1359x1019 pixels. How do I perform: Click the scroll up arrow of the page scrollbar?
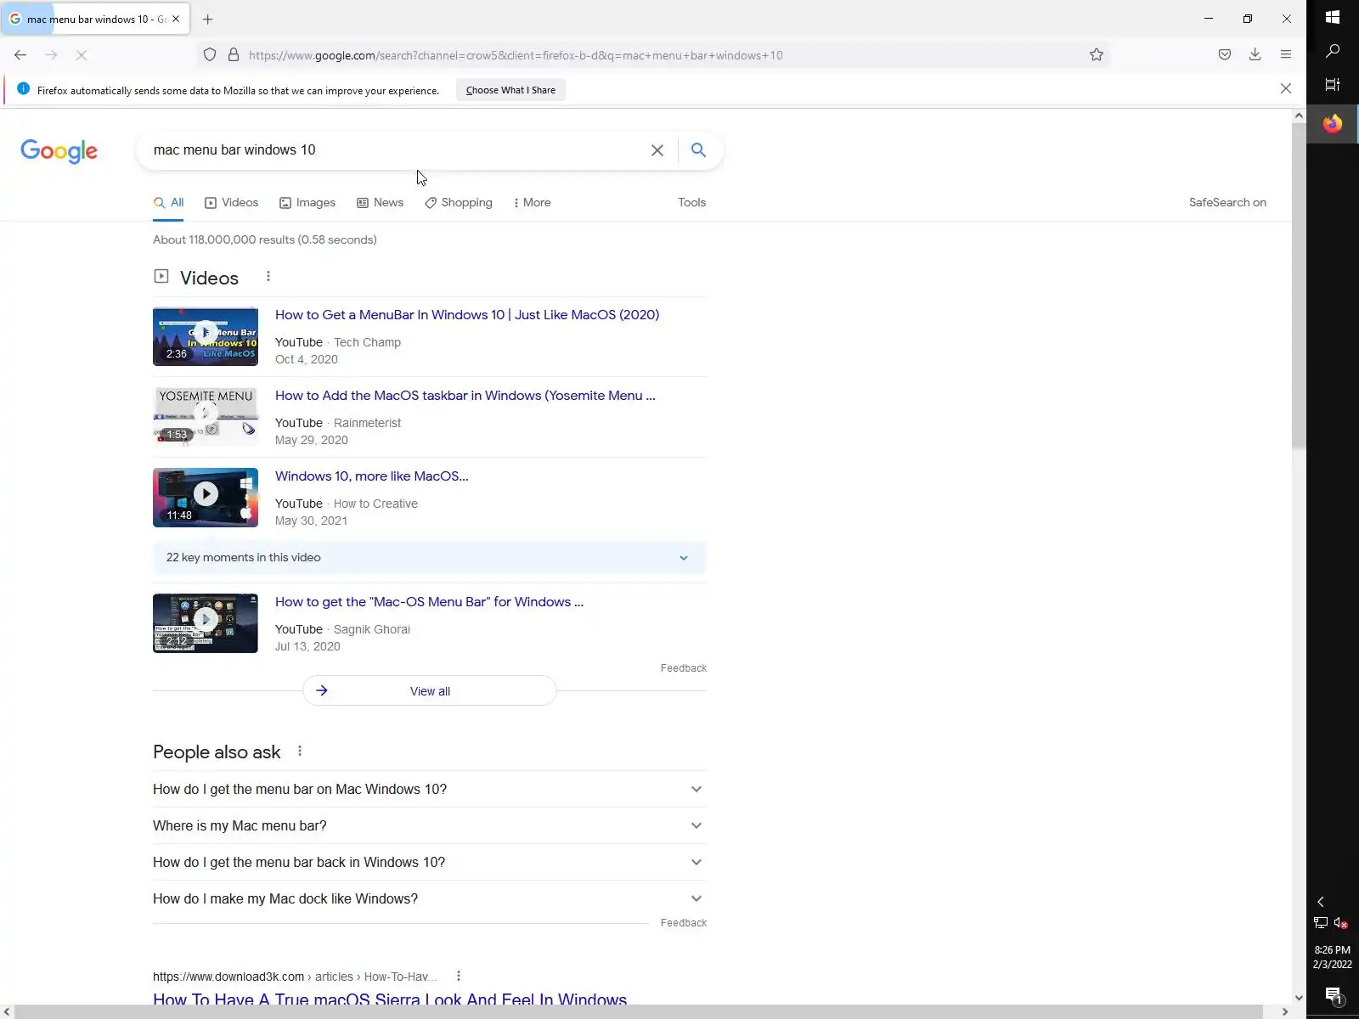(1299, 115)
